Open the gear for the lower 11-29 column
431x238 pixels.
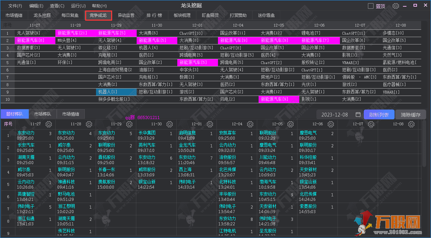129,124
